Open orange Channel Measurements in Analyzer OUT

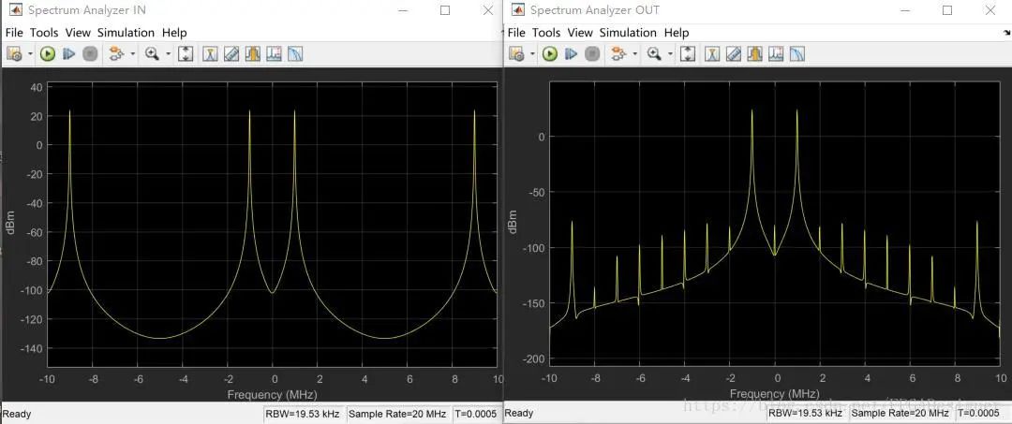(754, 54)
